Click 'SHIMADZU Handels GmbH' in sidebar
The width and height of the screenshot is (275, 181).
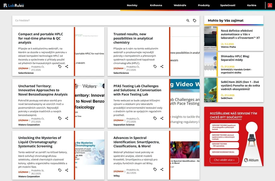tap(236, 71)
